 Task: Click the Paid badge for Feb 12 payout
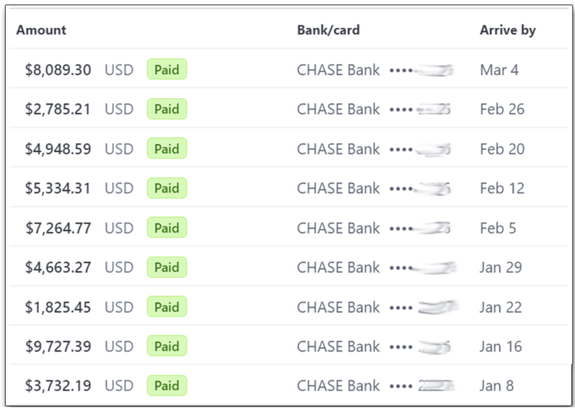(167, 188)
